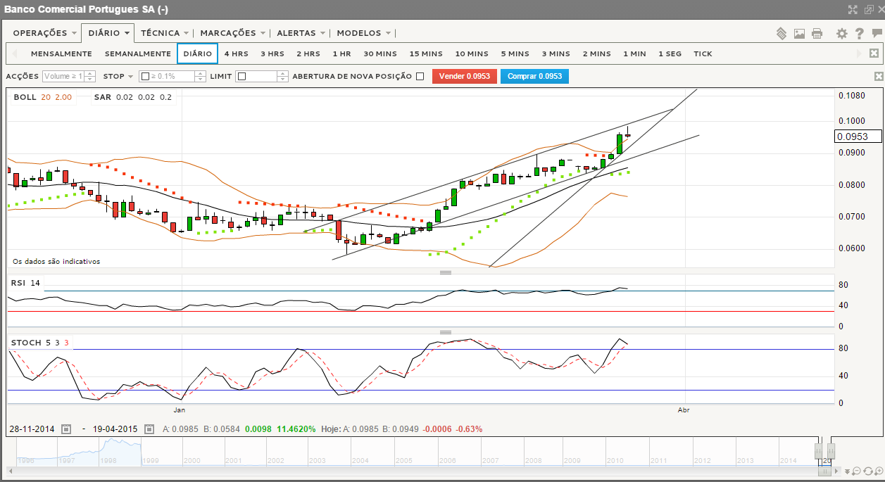Open the end date calendar picker
885x482 pixels.
149,429
